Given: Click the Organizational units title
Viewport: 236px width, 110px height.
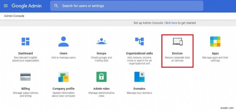Looking at the screenshot, I should 139,53.
